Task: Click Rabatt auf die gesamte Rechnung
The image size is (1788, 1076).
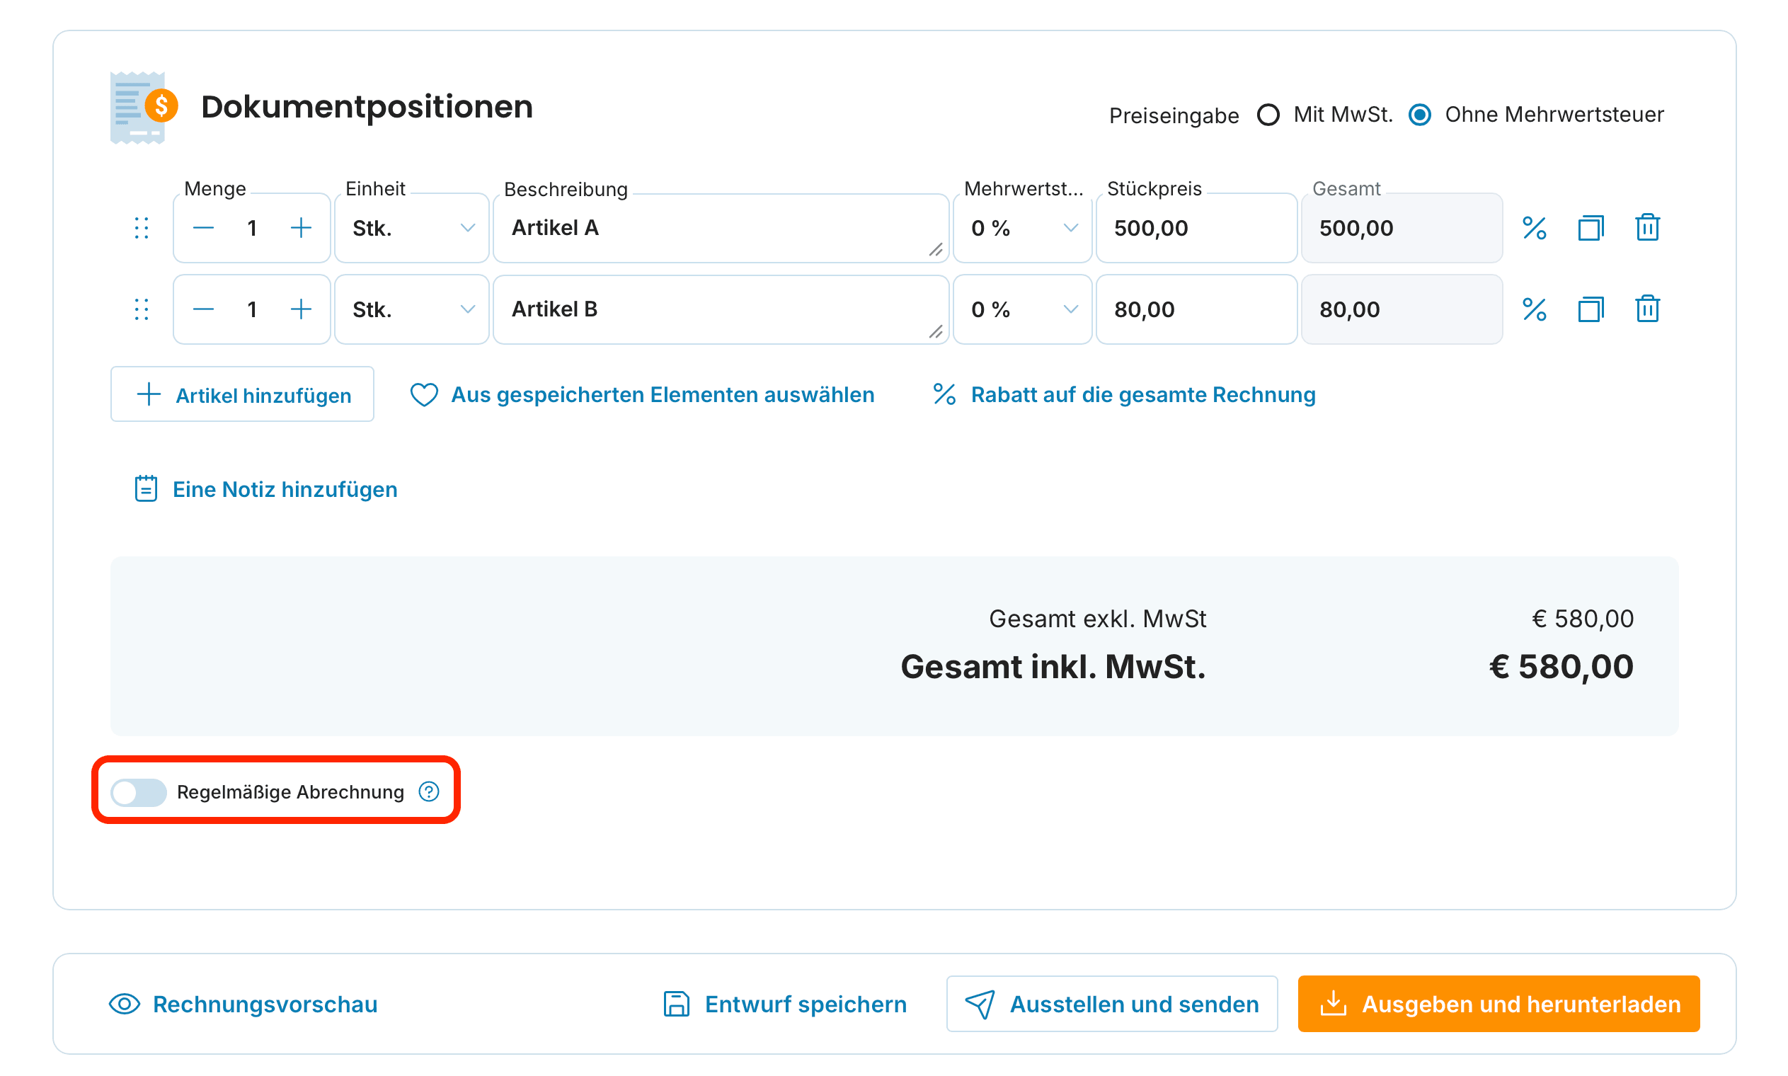Action: coord(1123,394)
